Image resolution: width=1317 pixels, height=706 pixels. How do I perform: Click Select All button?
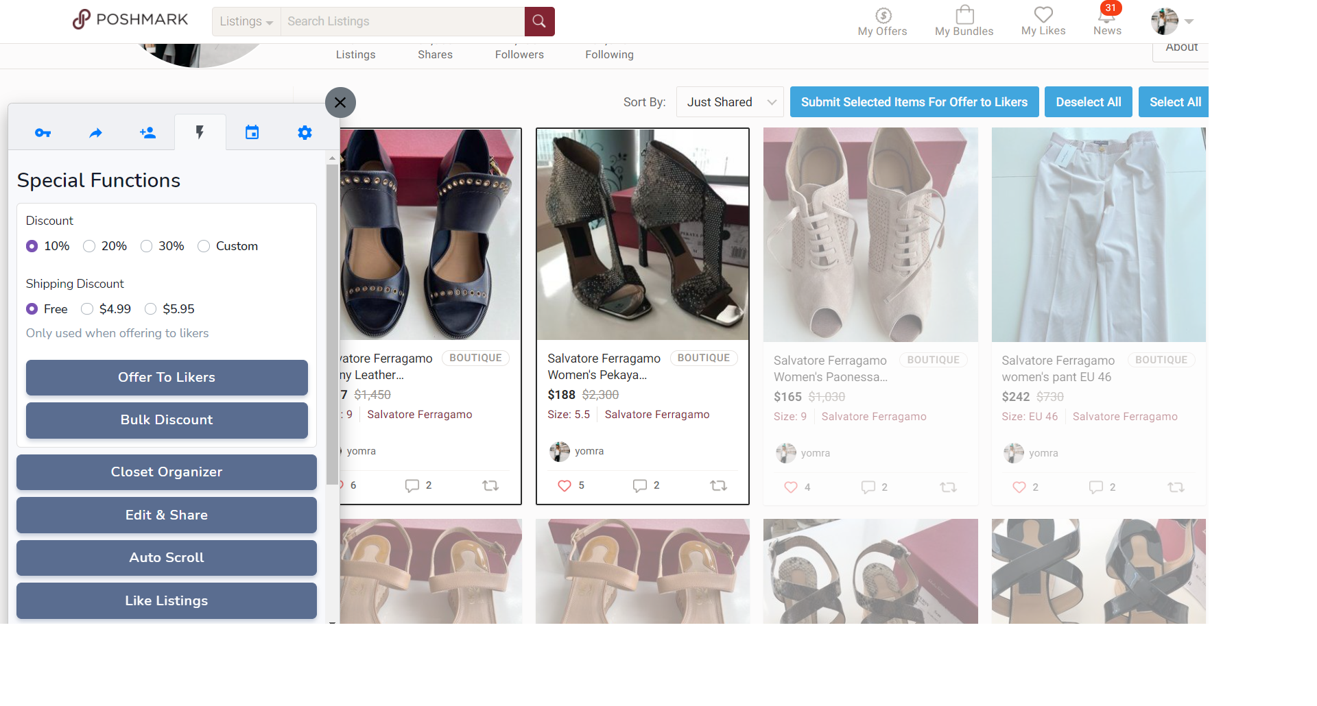pos(1174,102)
